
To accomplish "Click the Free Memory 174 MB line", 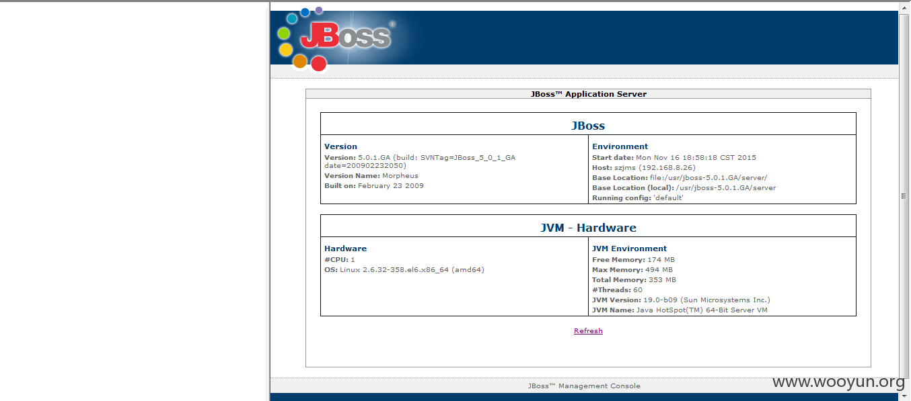I will pyautogui.click(x=633, y=259).
